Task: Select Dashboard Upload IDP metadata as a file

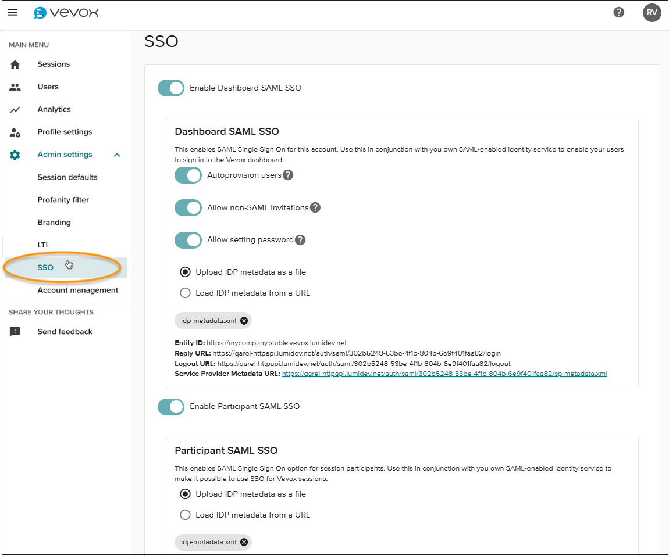Action: tap(185, 272)
